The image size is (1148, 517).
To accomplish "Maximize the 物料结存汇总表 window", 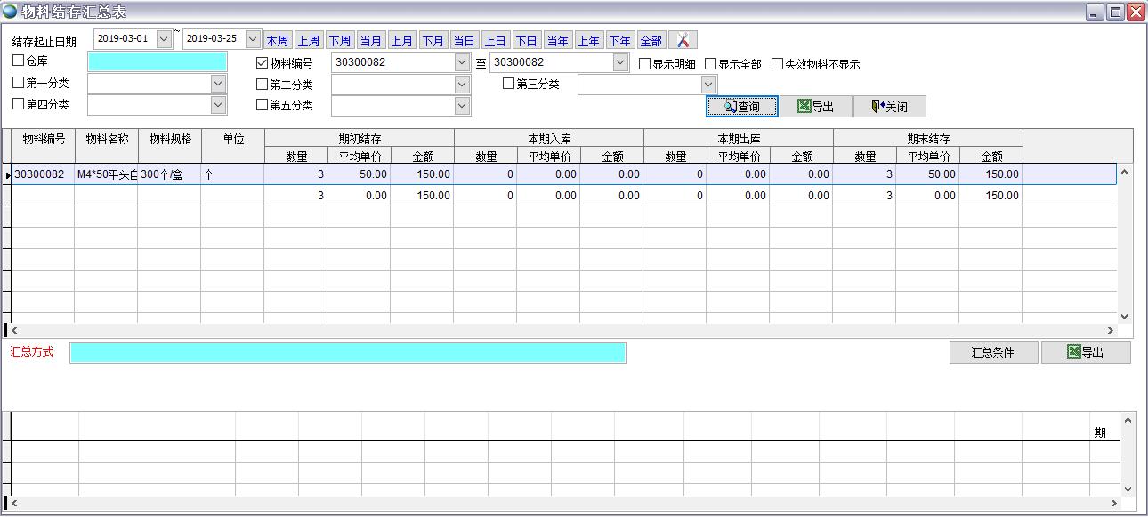I will coord(1115,12).
